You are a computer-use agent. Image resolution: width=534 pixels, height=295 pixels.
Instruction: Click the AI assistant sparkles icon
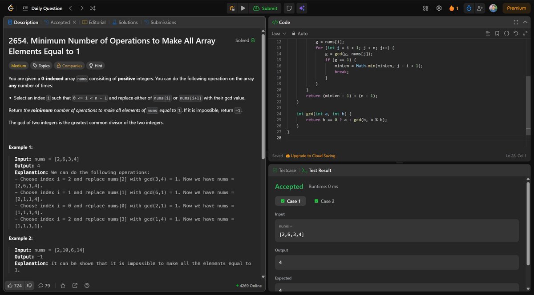tap(302, 8)
